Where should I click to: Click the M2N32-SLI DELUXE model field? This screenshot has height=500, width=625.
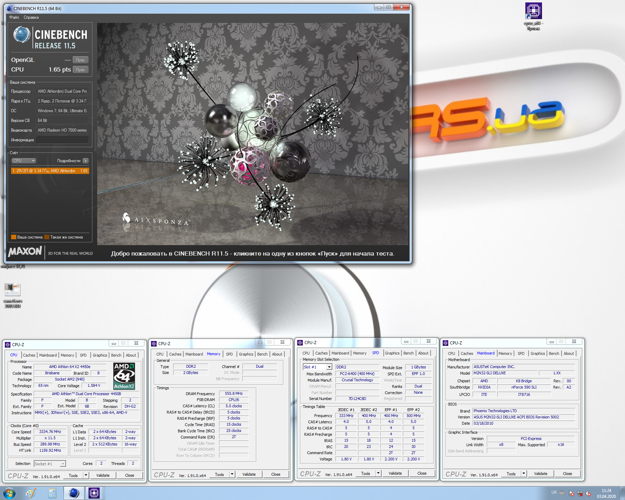[x=505, y=373]
